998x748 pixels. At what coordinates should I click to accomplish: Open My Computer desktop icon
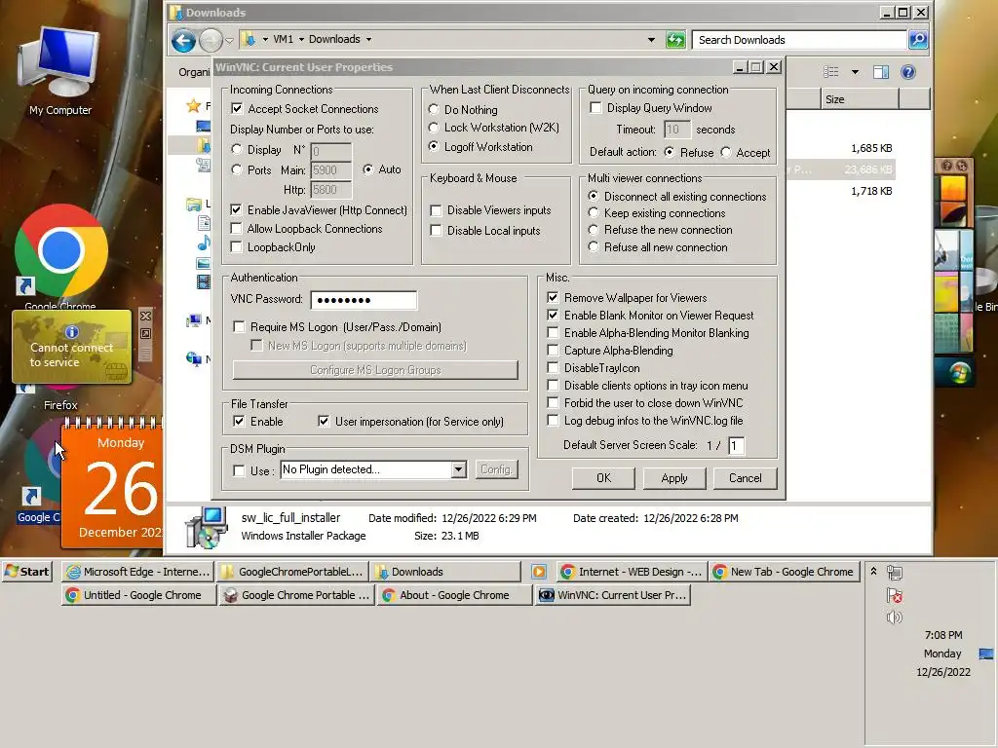(x=59, y=71)
